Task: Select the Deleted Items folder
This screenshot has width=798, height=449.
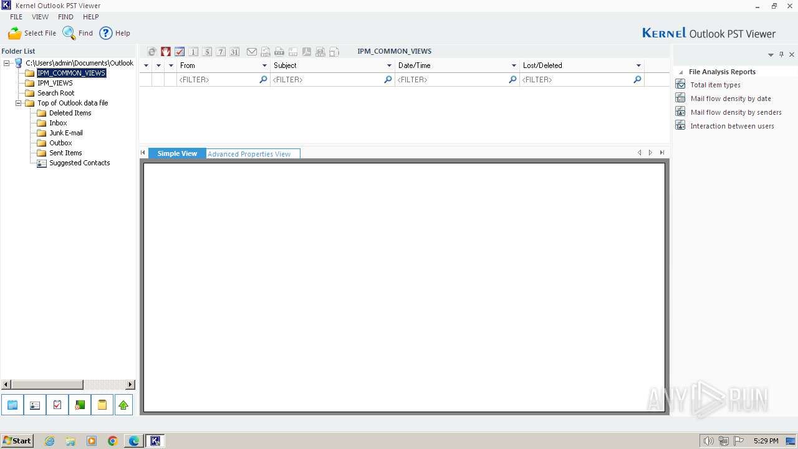Action: coord(70,113)
